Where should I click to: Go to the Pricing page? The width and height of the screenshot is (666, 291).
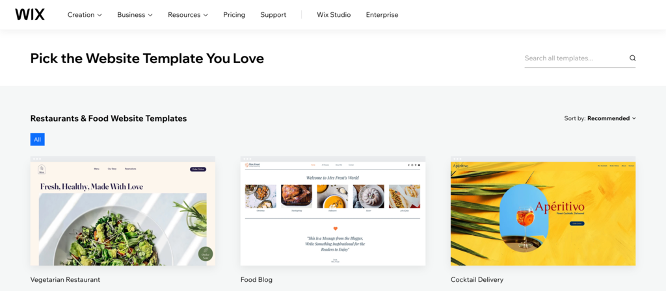coord(234,15)
